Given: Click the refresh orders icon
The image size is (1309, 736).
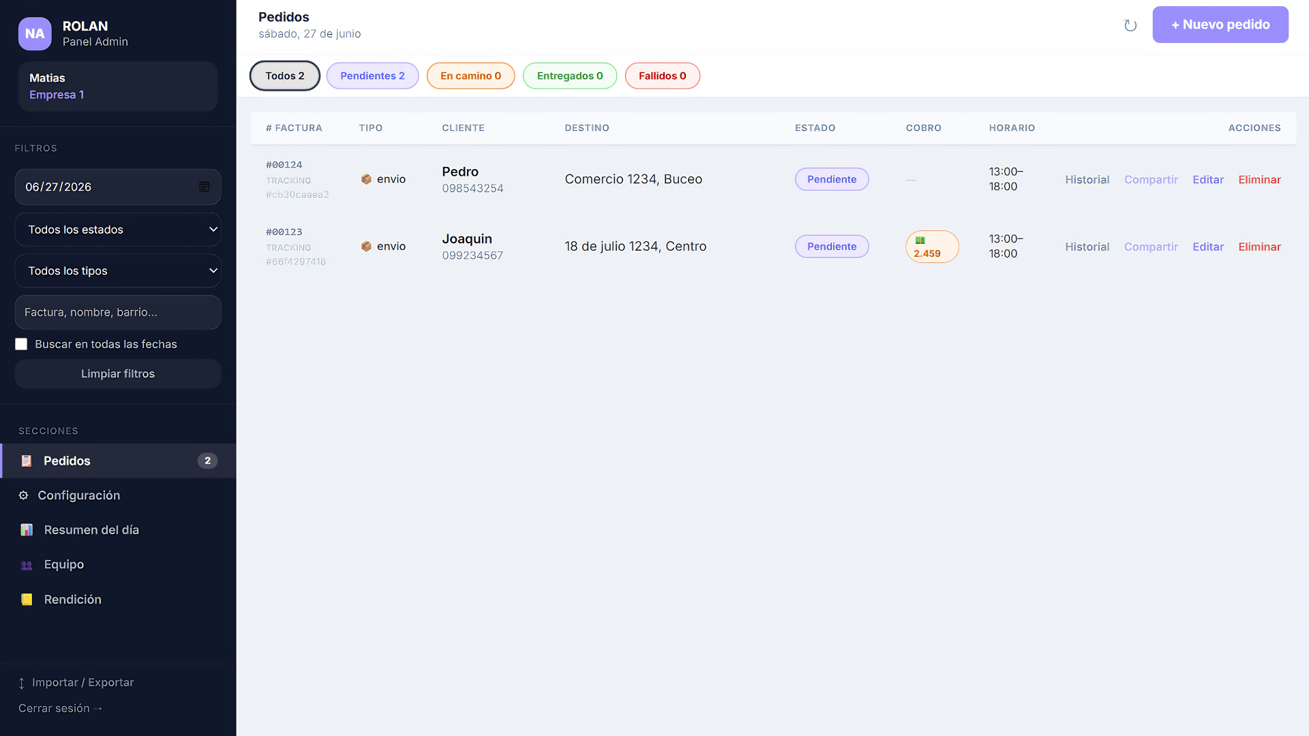Looking at the screenshot, I should 1130,25.
